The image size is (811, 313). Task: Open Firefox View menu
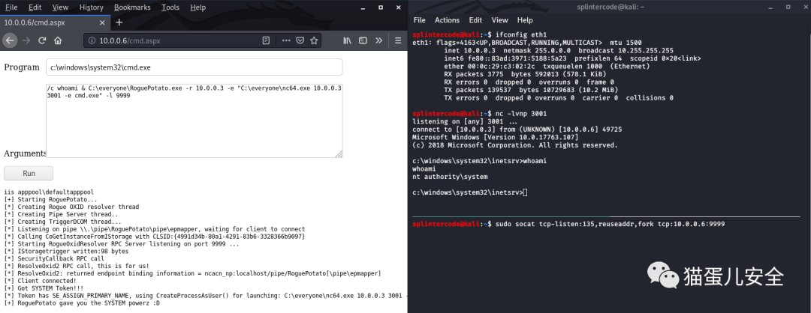click(x=61, y=7)
